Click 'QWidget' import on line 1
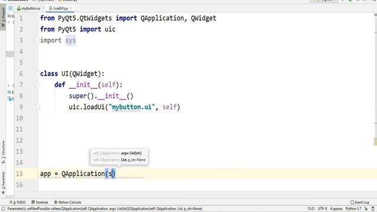This screenshot has height=212, width=377. point(203,18)
